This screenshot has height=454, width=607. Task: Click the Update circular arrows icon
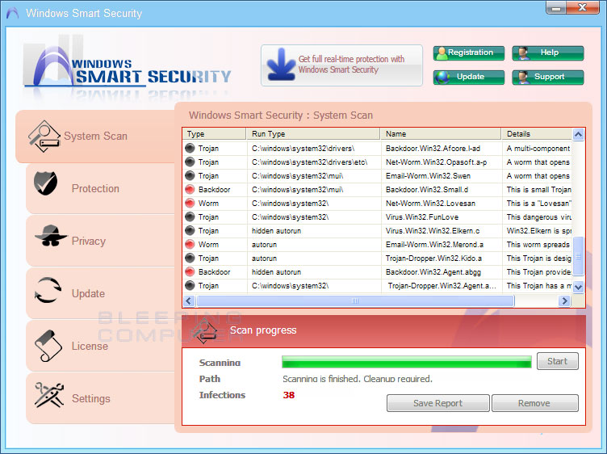(48, 290)
